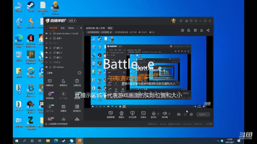Select the 全屏 1 source row
Viewport: 257px width, 144px height.
[63, 38]
